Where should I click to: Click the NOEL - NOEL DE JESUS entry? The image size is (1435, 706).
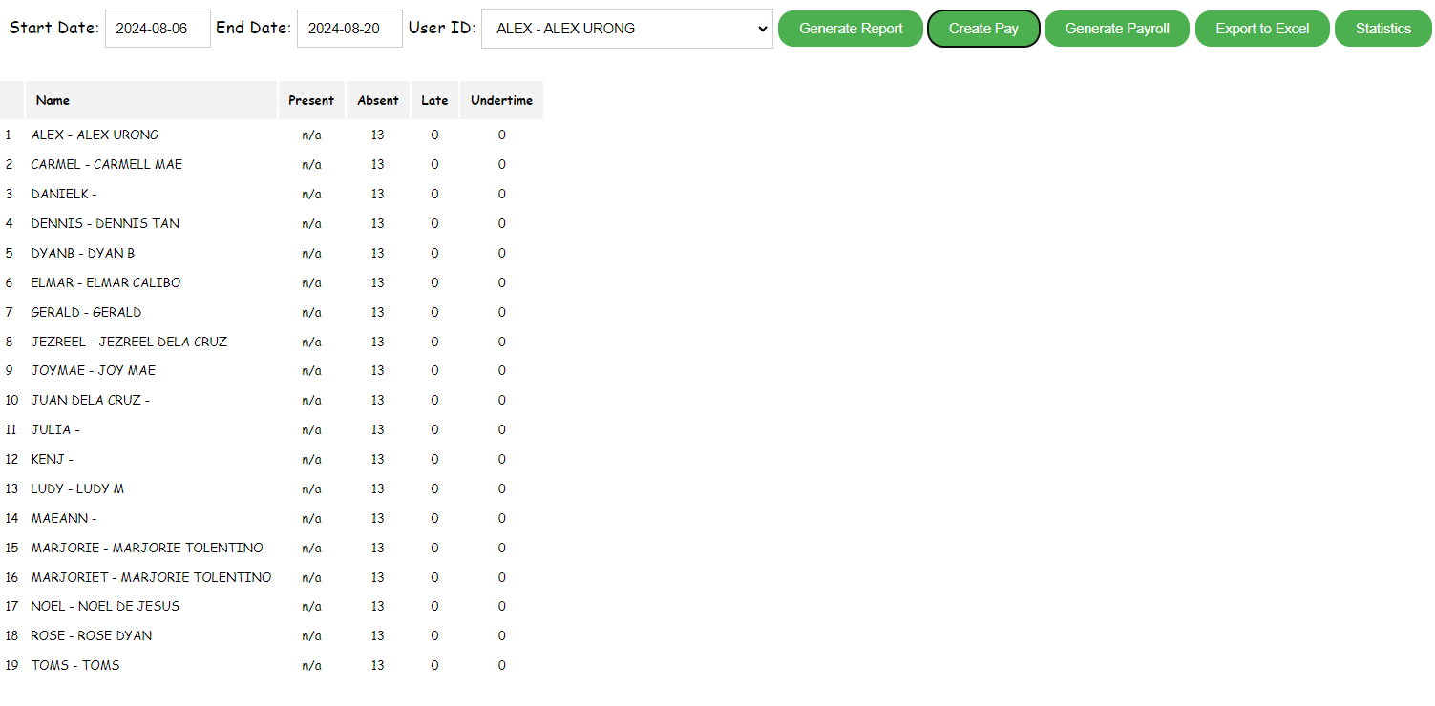[x=105, y=606]
